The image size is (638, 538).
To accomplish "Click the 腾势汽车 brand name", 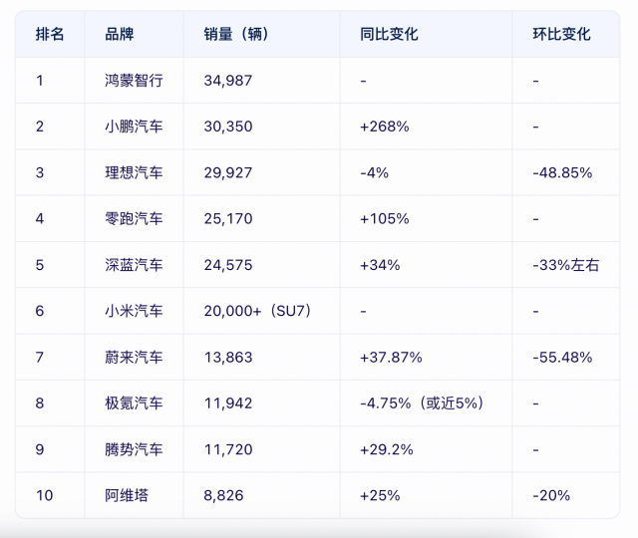I will pyautogui.click(x=134, y=449).
